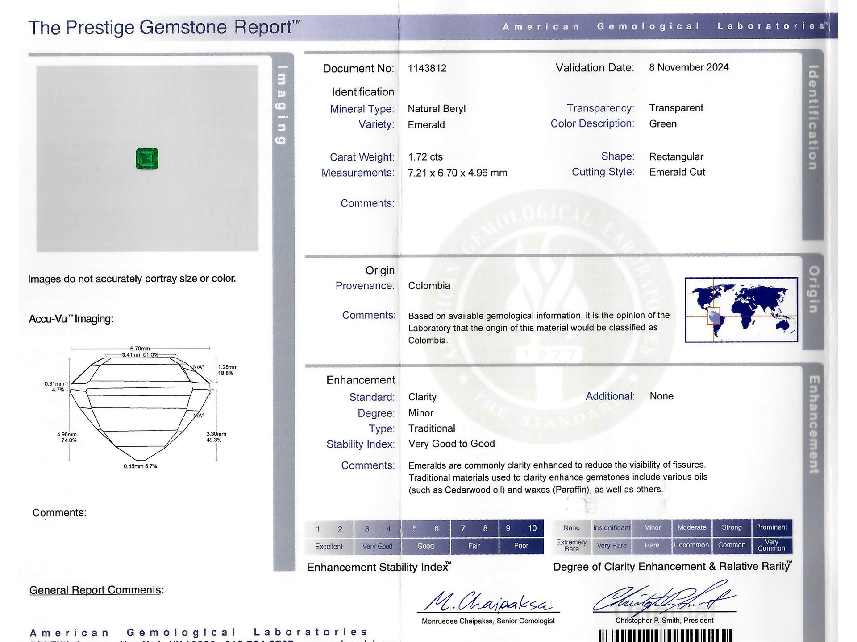Click the 'Emerald' variety value
The image size is (857, 642).
pyautogui.click(x=426, y=125)
